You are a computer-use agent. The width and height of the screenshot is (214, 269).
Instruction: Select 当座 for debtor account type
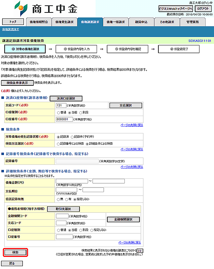coord(70,230)
